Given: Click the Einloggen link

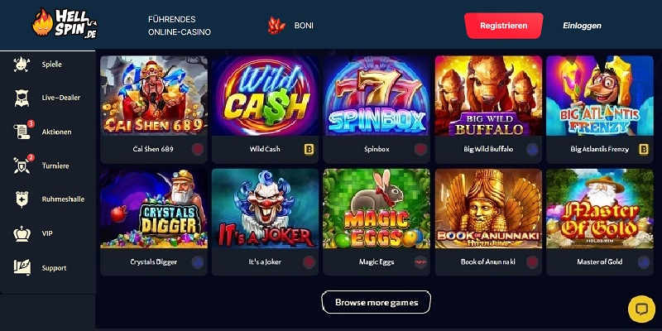Looking at the screenshot, I should tap(582, 26).
